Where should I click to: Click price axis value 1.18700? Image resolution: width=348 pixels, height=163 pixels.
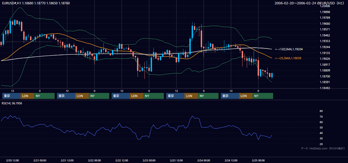click(x=324, y=76)
